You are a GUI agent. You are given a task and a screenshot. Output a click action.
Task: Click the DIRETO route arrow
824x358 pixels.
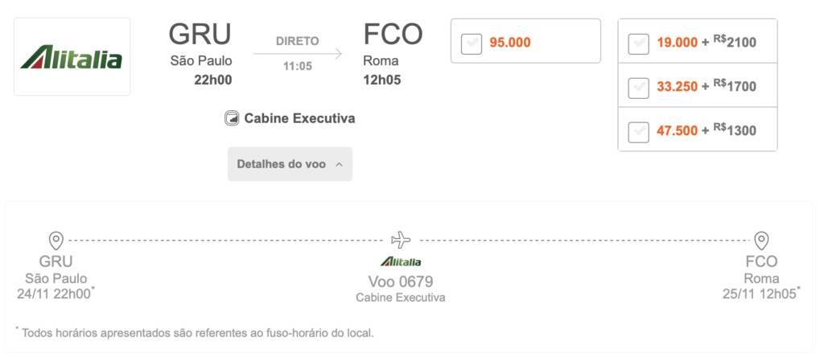(x=298, y=53)
